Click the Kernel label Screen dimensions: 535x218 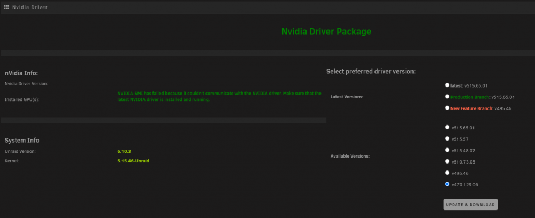point(12,161)
